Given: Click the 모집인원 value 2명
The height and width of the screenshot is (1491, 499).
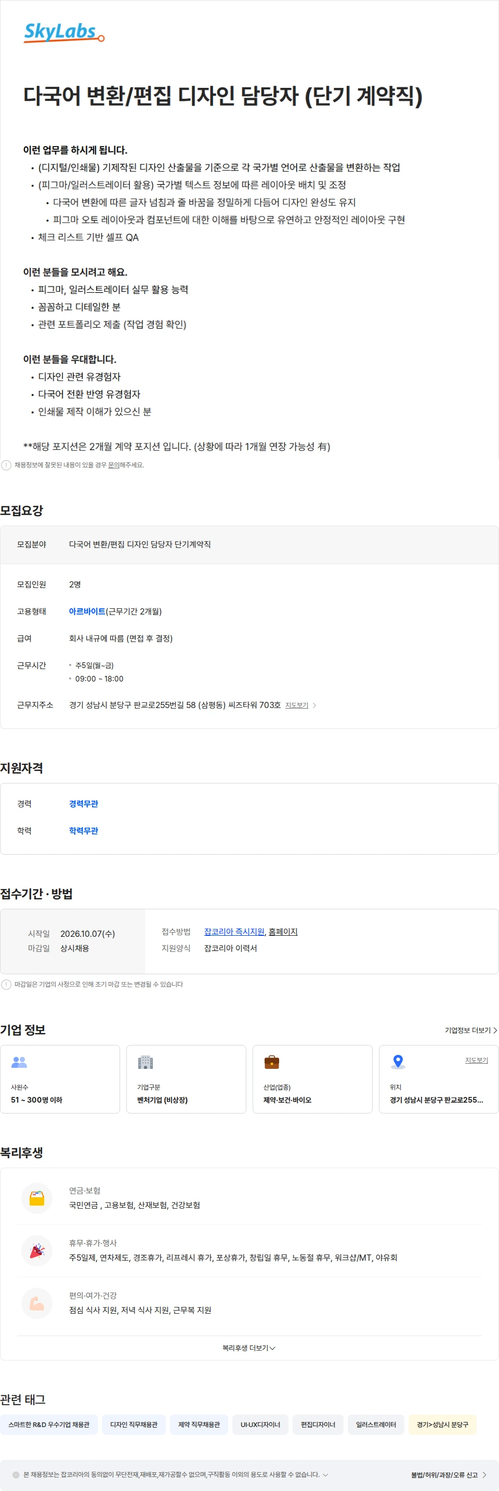Looking at the screenshot, I should point(75,584).
